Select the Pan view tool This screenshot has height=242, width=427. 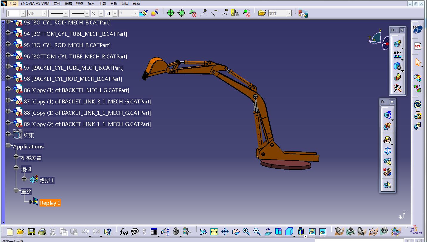pyautogui.click(x=225, y=232)
